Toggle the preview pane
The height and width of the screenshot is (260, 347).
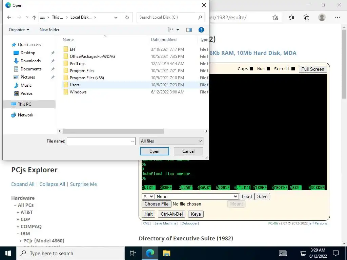tap(189, 30)
